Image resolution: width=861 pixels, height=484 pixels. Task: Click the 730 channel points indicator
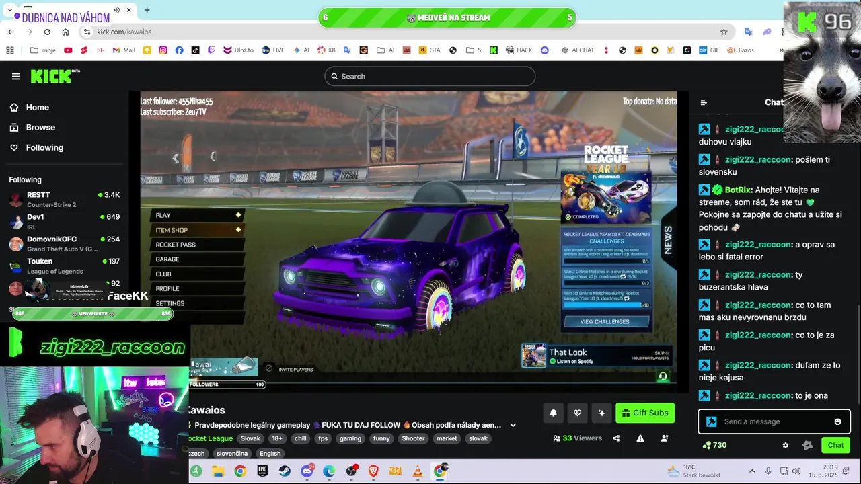coord(714,445)
